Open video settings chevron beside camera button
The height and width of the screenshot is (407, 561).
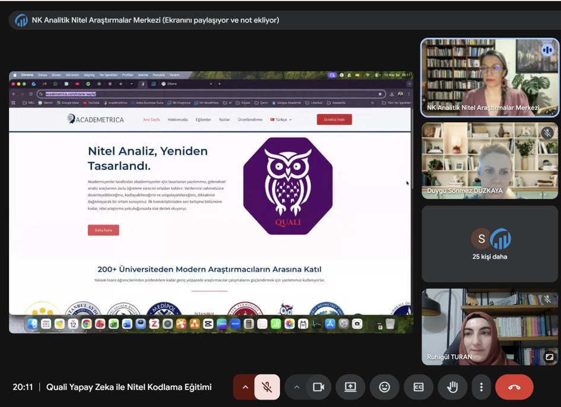[x=297, y=387]
